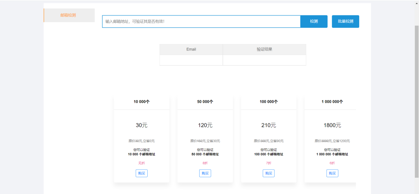Screen dimensions: 419x194
Task: Focus the email address input field
Action: click(201, 21)
